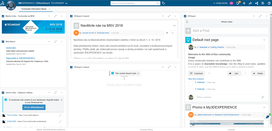Minimize the Media Links widget

(x=49, y=16)
